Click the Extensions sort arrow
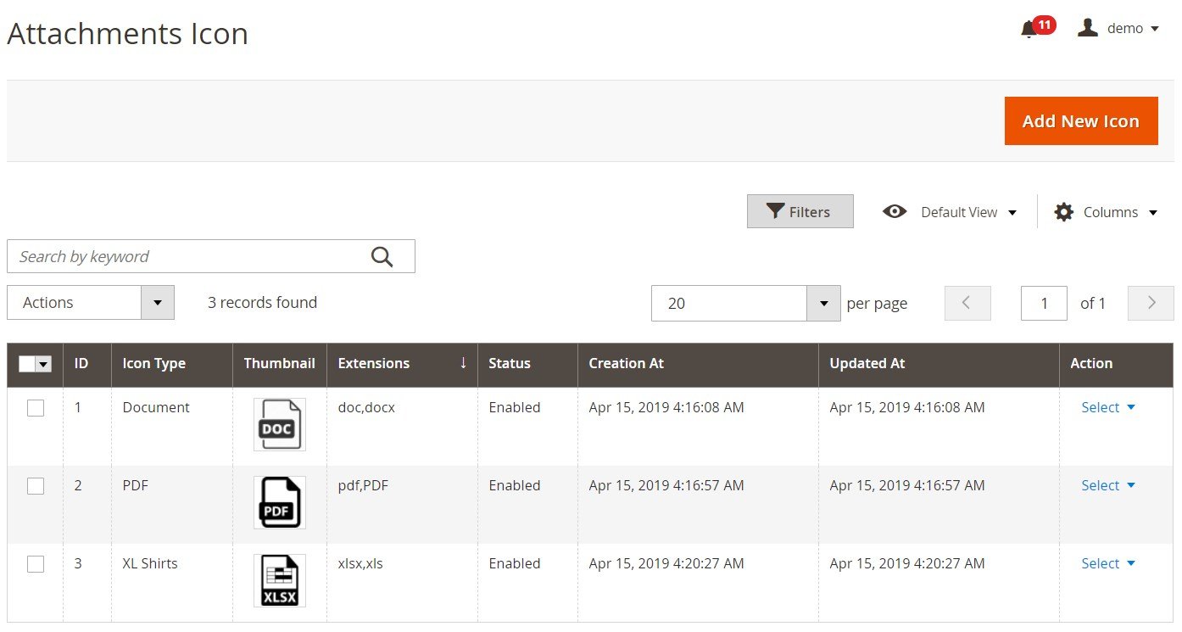Image resolution: width=1182 pixels, height=632 pixels. pyautogui.click(x=463, y=363)
